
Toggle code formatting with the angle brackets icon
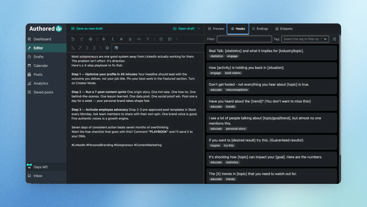coord(139,39)
